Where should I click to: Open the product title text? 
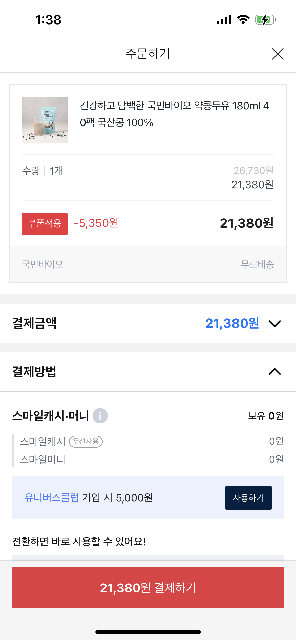coord(174,114)
